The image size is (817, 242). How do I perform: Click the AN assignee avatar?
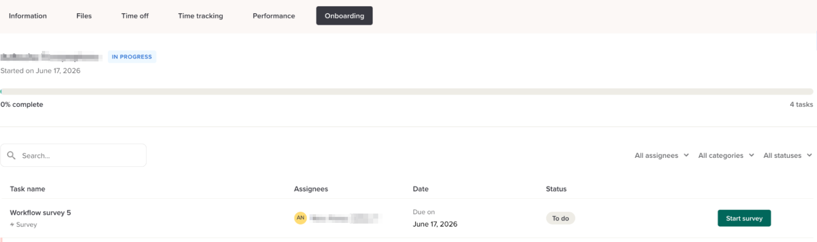click(x=300, y=218)
